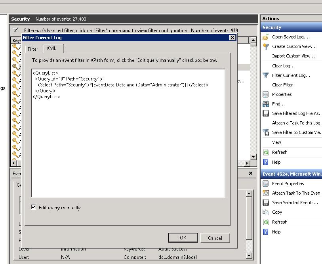Click event list scroll left arrow
Screen dimensions: 322x264
[x=13, y=163]
